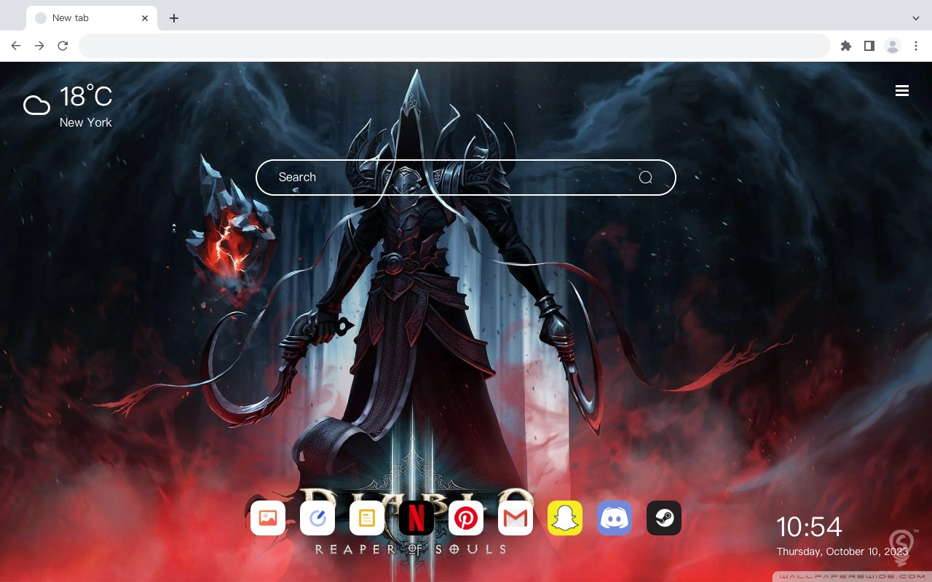
Task: Click the New York location label
Action: (x=86, y=123)
